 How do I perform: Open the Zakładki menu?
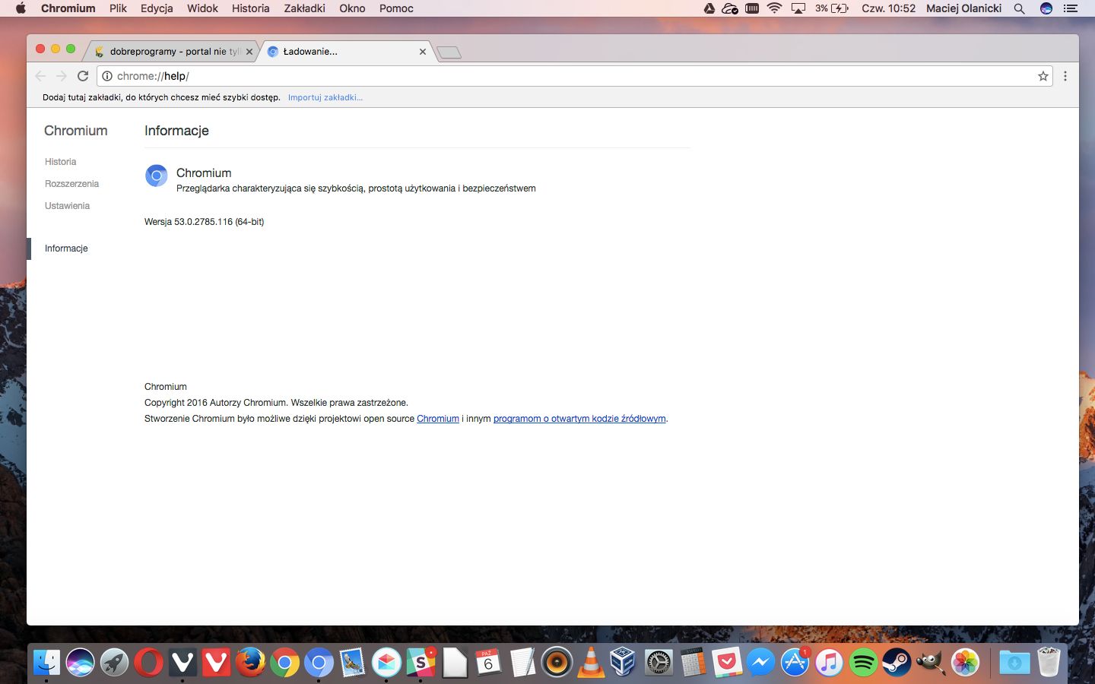(x=304, y=8)
